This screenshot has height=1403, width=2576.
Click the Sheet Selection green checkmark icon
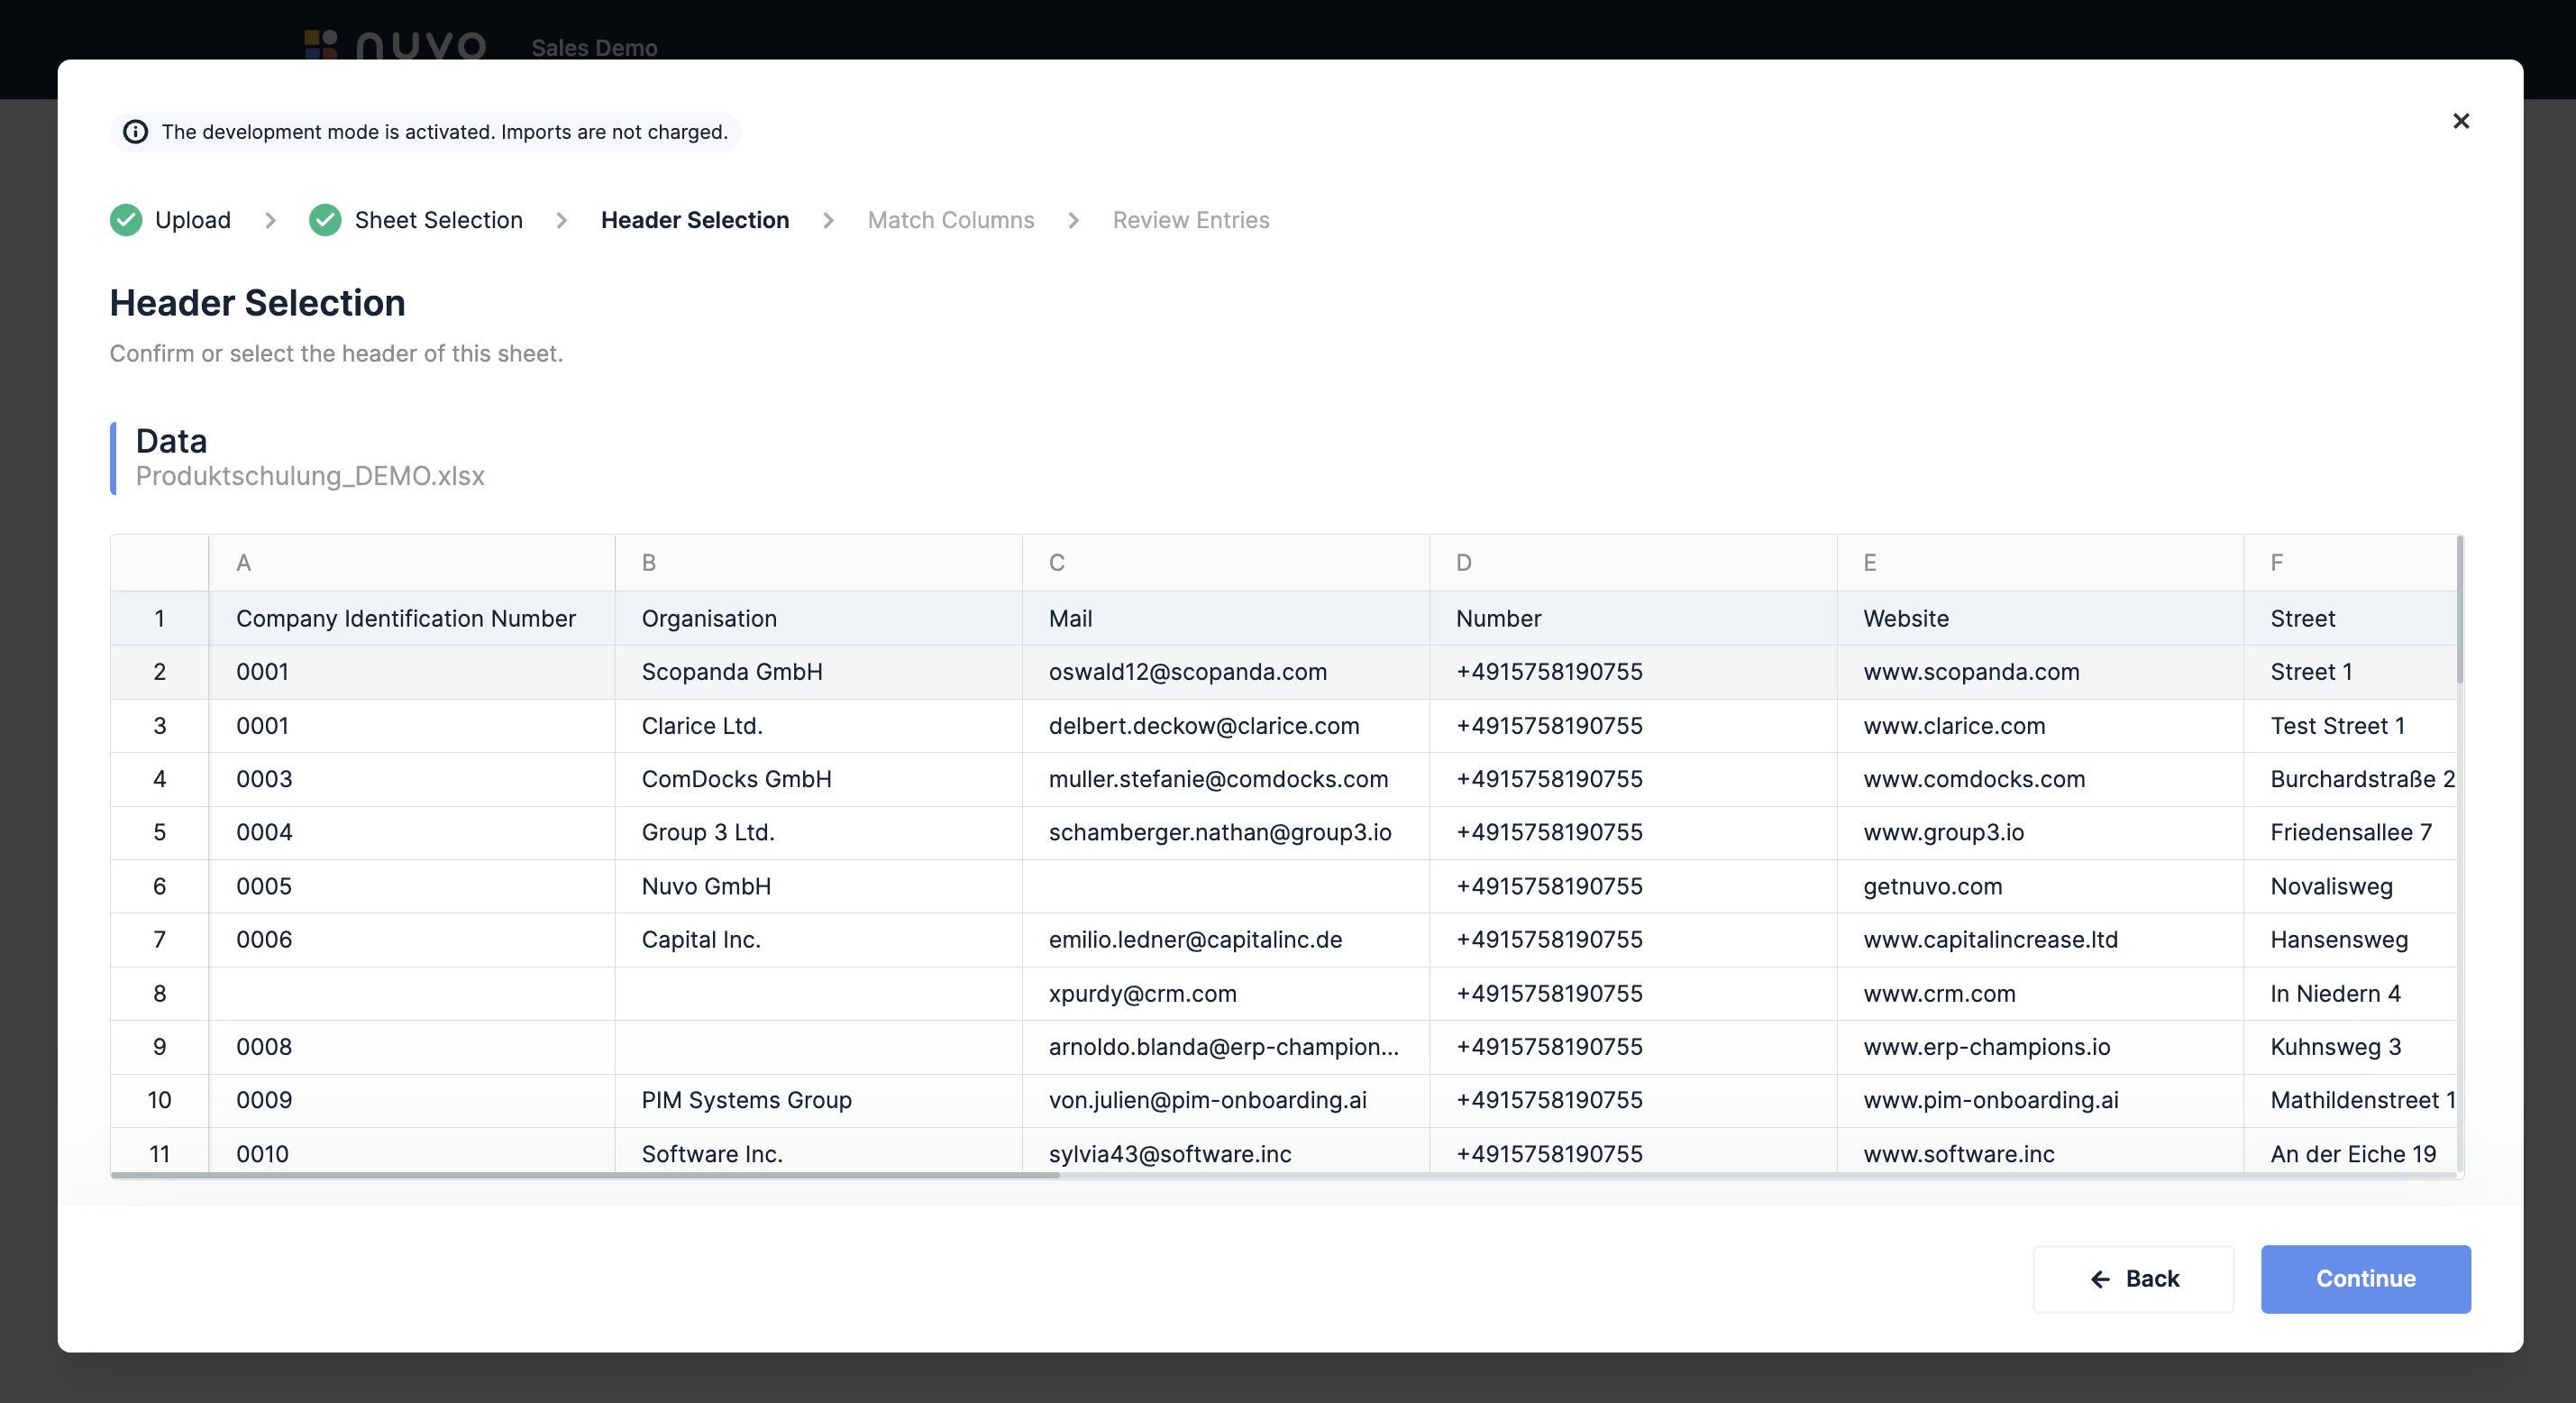325,220
